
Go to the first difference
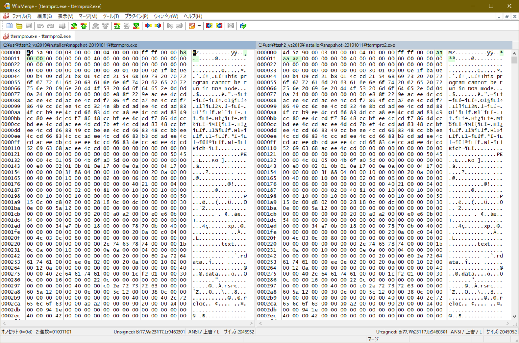tap(117, 26)
